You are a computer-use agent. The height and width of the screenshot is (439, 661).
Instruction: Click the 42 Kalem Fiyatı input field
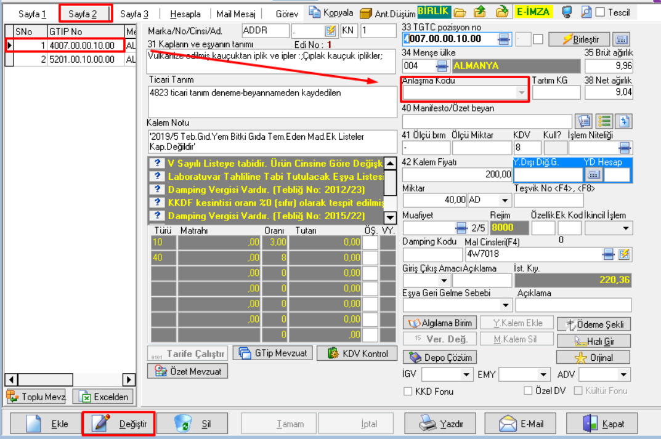(x=457, y=174)
